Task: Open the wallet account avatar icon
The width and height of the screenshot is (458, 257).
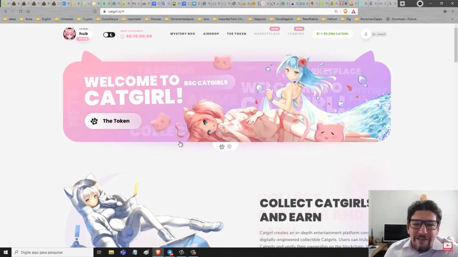Action: click(x=366, y=34)
